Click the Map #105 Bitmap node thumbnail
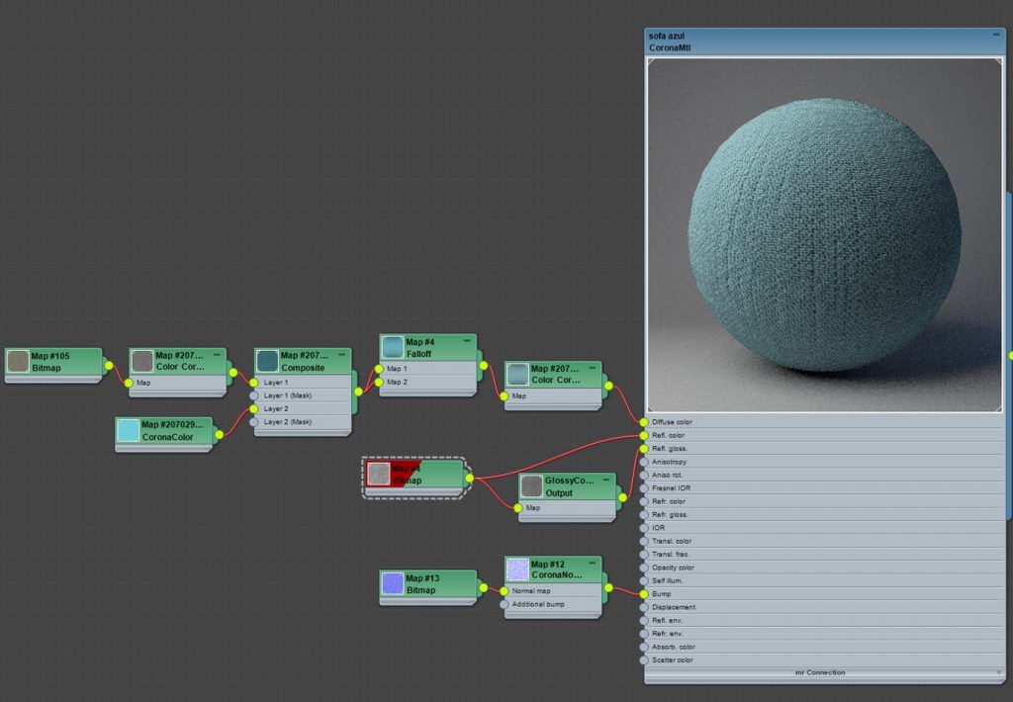1013x702 pixels. coord(18,361)
